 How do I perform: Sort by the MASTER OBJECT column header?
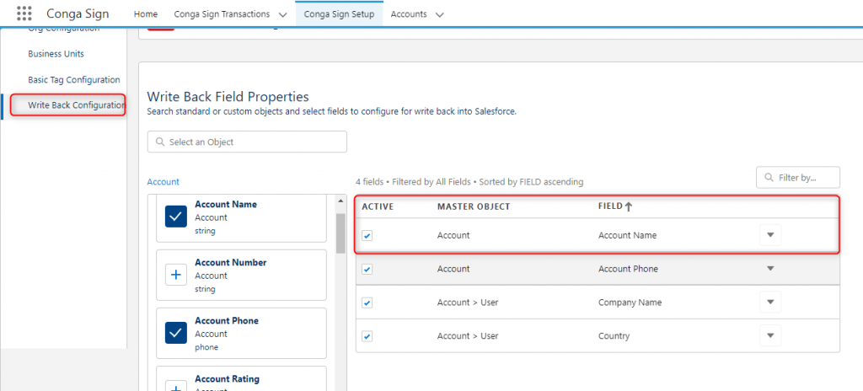[x=474, y=206]
